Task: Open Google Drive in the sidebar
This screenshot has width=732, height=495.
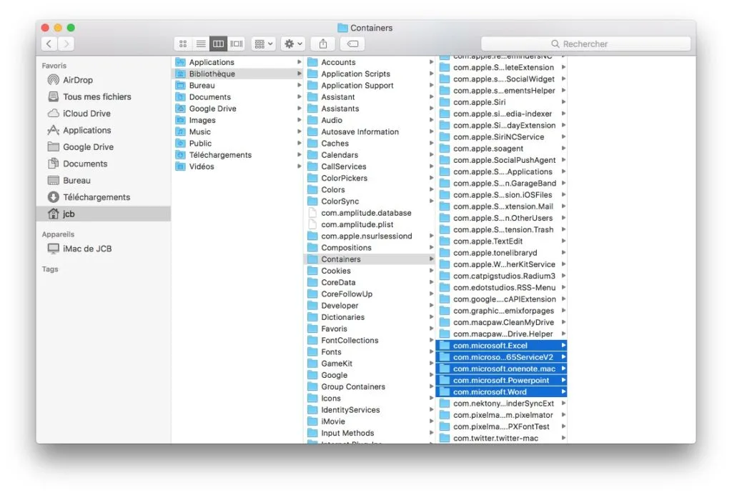Action: coord(103,147)
